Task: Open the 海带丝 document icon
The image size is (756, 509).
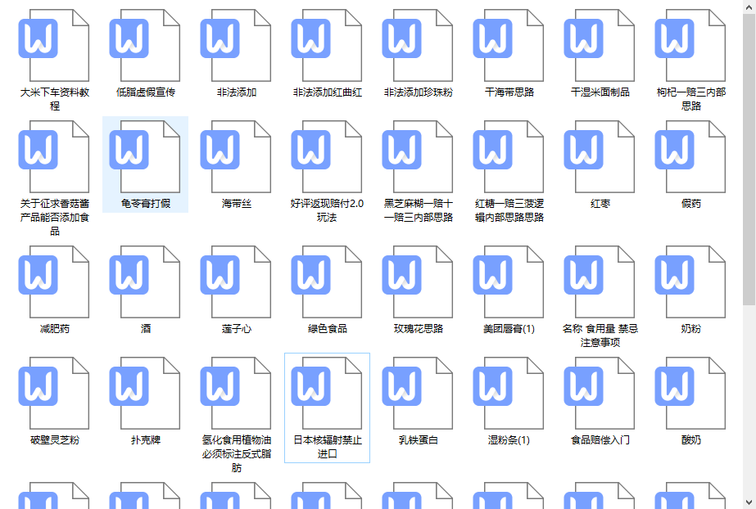Action: pos(236,155)
